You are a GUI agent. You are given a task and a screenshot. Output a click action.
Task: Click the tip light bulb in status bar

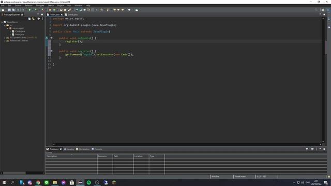tap(329, 177)
